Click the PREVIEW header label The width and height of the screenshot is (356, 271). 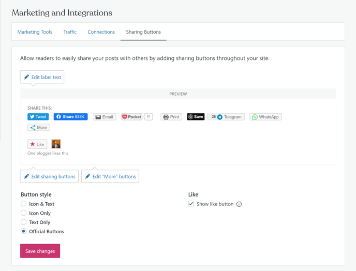tap(178, 94)
